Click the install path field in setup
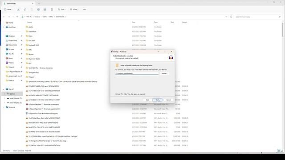 click(137, 73)
